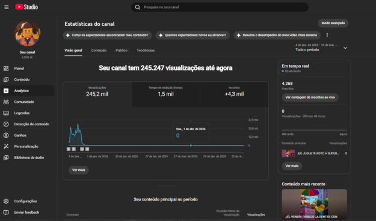This screenshot has width=376, height=221.
Task: Ask 'Resuma o desempenho do meu vídeo mais recente'
Action: [277, 36]
